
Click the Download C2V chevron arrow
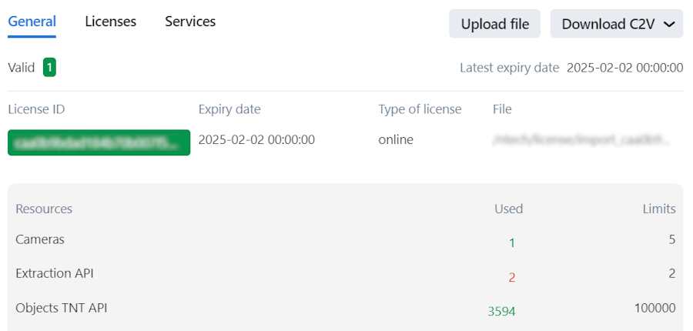668,25
